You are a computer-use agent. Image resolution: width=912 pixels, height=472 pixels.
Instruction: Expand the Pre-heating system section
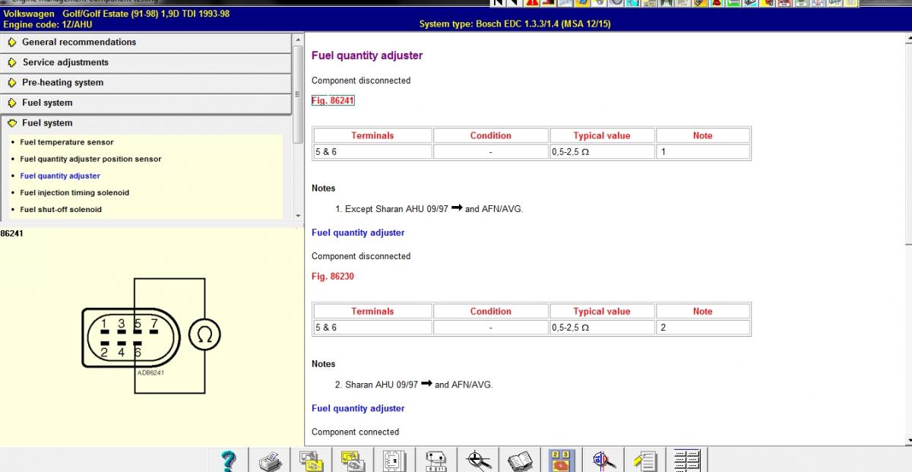(62, 83)
